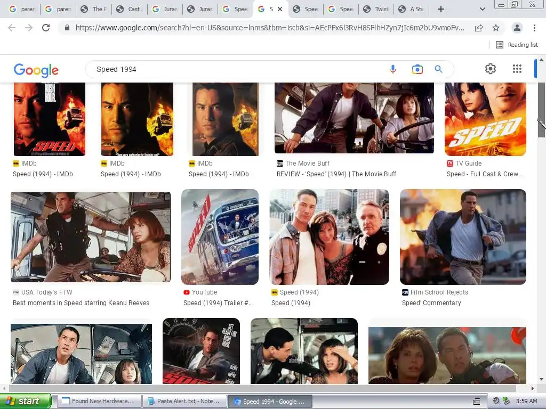Open the Chrome profile avatar

[517, 28]
